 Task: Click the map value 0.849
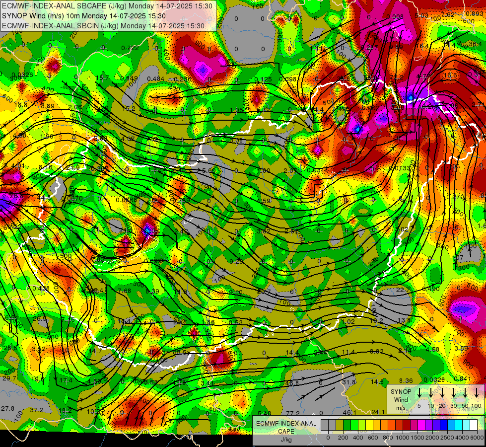coord(129,78)
